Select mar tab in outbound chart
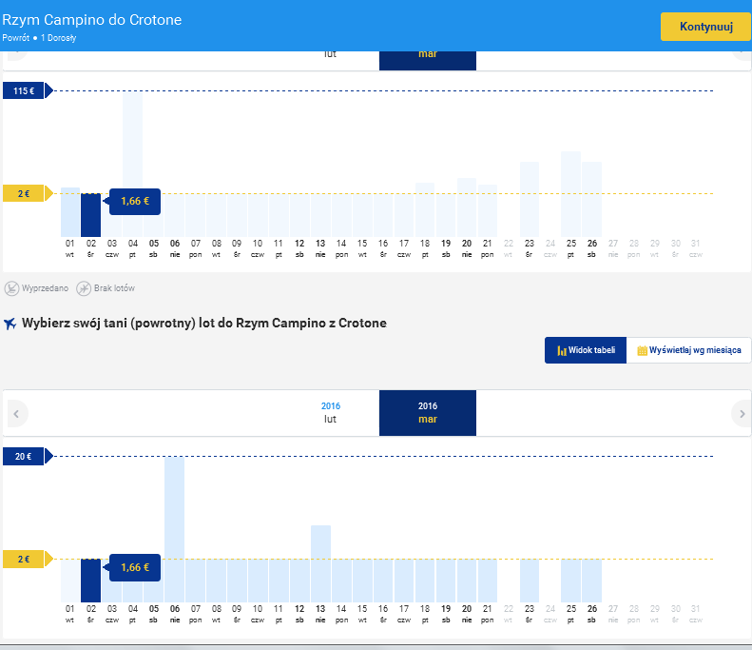The height and width of the screenshot is (650, 752). [428, 60]
